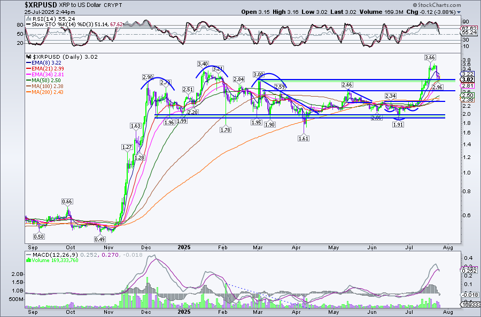The width and height of the screenshot is (481, 317).
Task: Click the "MA(100) 2.38" legend entry
Action: [45, 86]
